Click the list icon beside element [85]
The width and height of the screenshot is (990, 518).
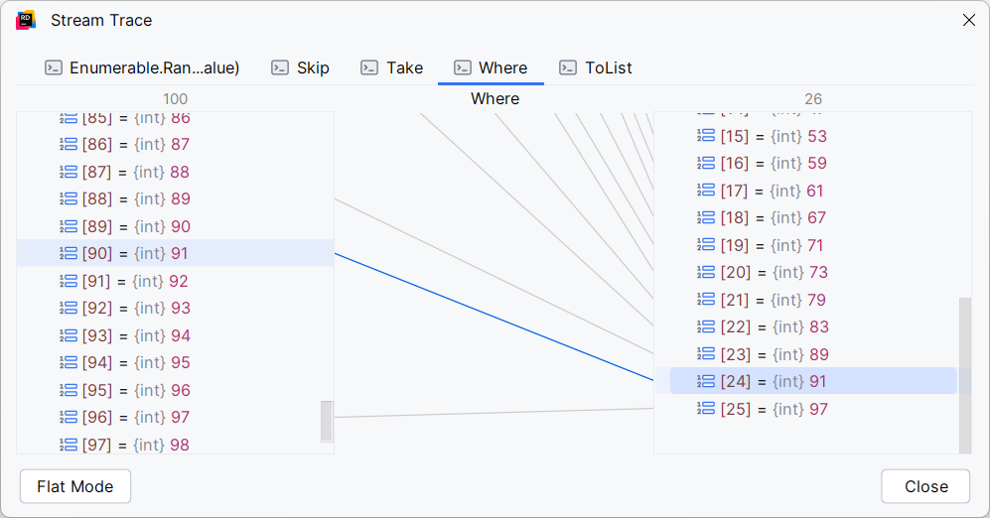pos(69,117)
